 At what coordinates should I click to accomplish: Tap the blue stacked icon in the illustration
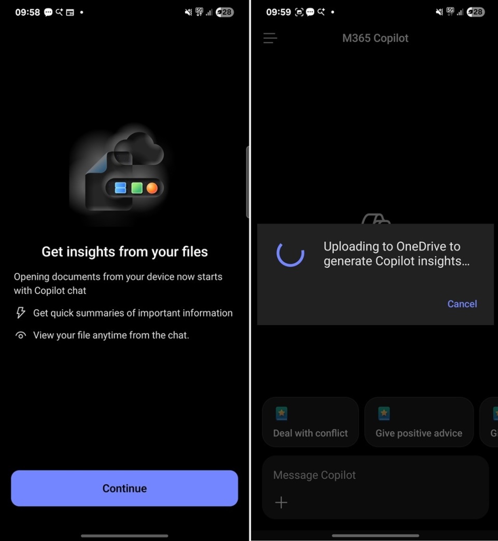pos(120,188)
